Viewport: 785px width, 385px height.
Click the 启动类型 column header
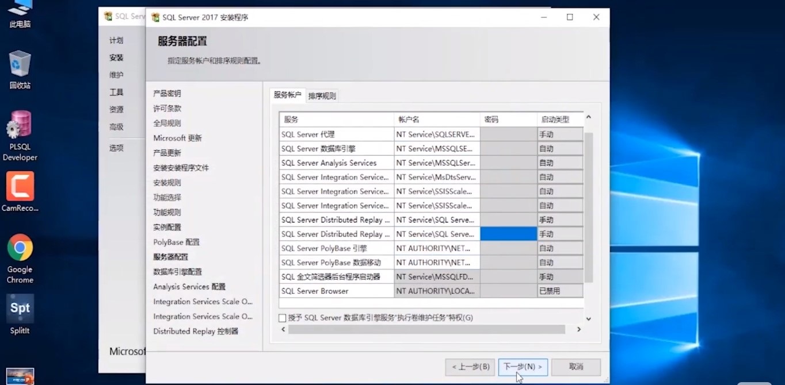pos(560,120)
